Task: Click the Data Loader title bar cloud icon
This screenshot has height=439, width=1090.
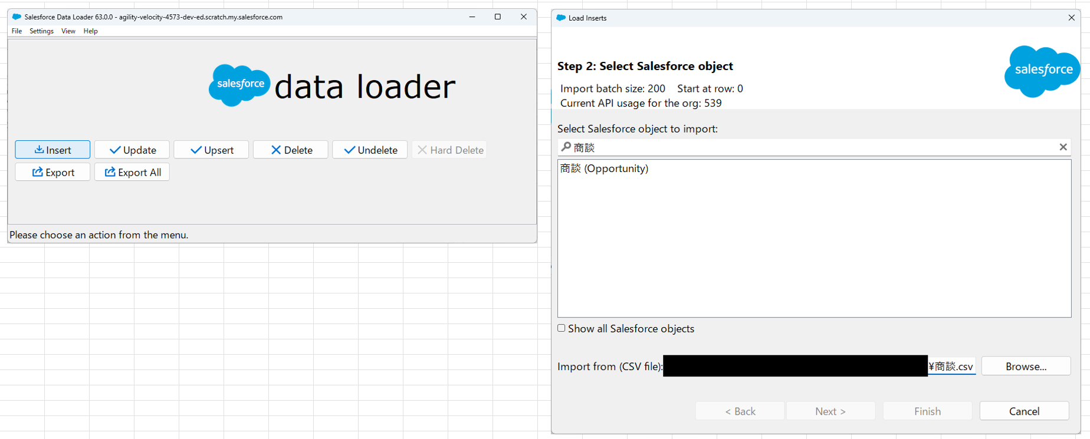Action: coord(17,17)
